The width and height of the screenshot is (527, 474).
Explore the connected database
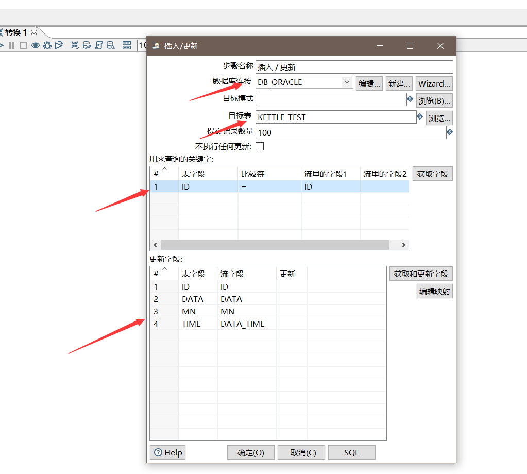(x=110, y=45)
